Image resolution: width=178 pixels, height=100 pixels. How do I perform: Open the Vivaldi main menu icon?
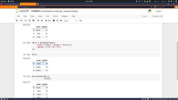pyautogui.click(x=2, y=4)
